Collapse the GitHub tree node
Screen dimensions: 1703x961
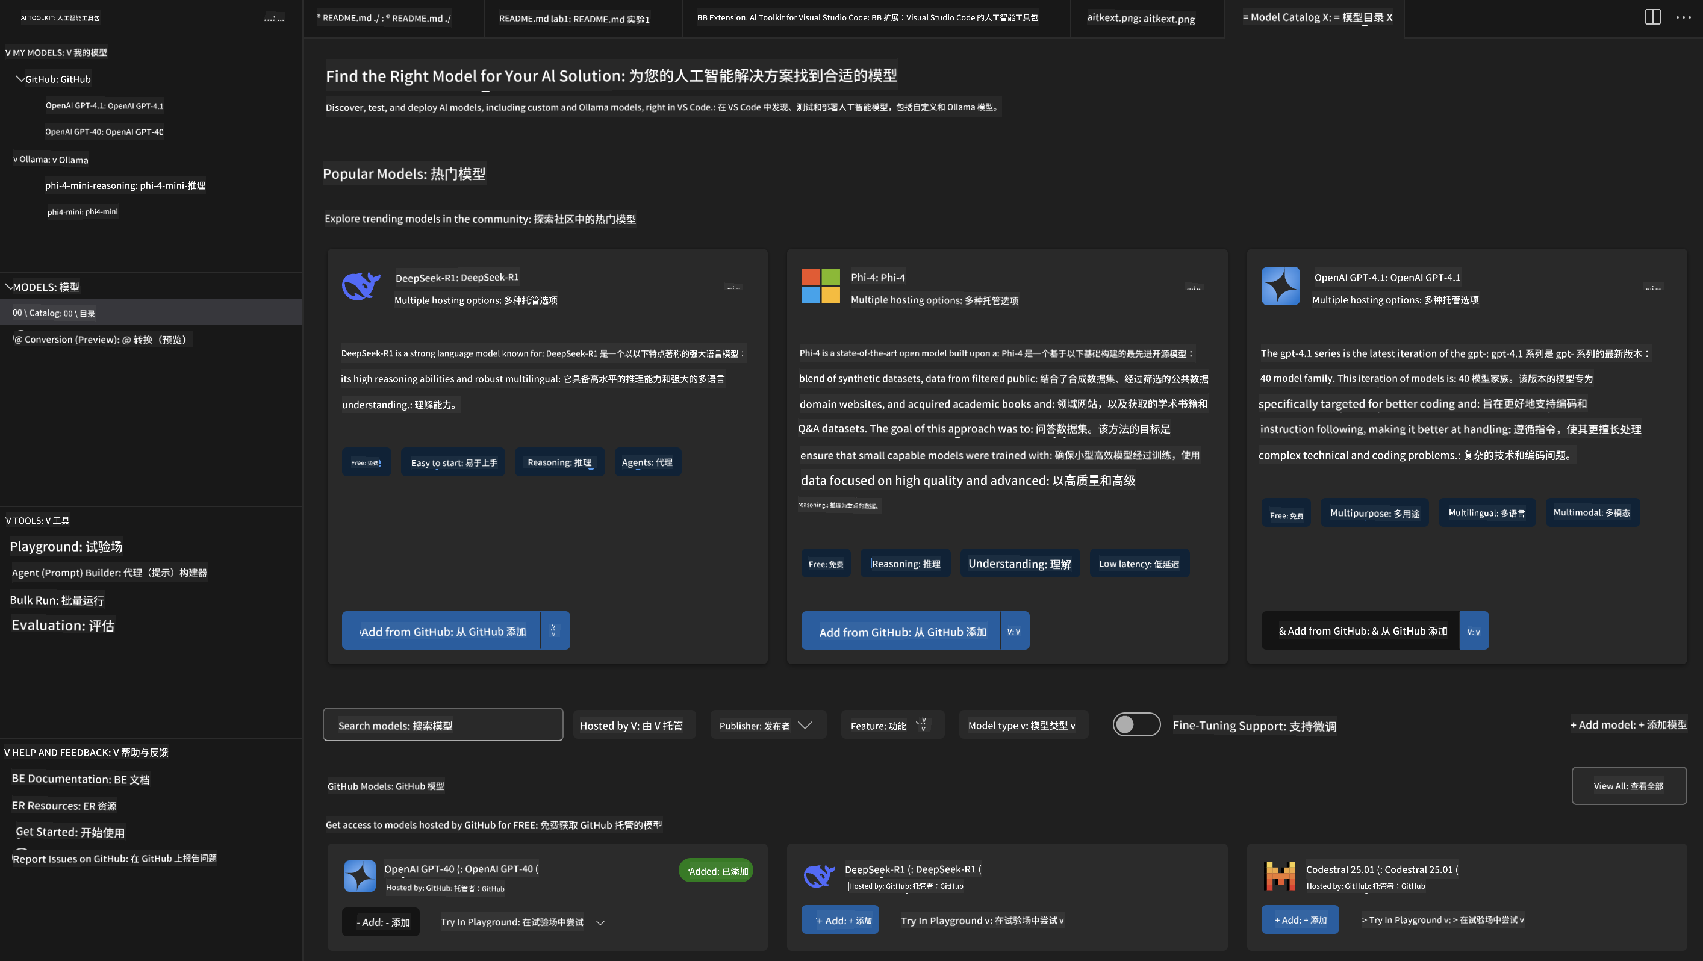20,79
